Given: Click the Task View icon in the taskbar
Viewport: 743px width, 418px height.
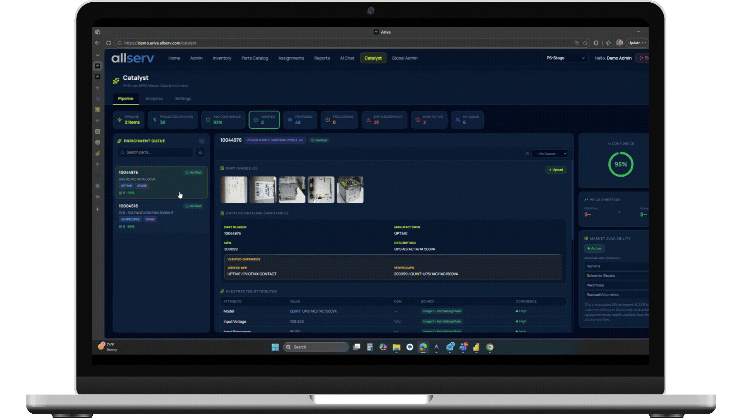Looking at the screenshot, I should (356, 347).
